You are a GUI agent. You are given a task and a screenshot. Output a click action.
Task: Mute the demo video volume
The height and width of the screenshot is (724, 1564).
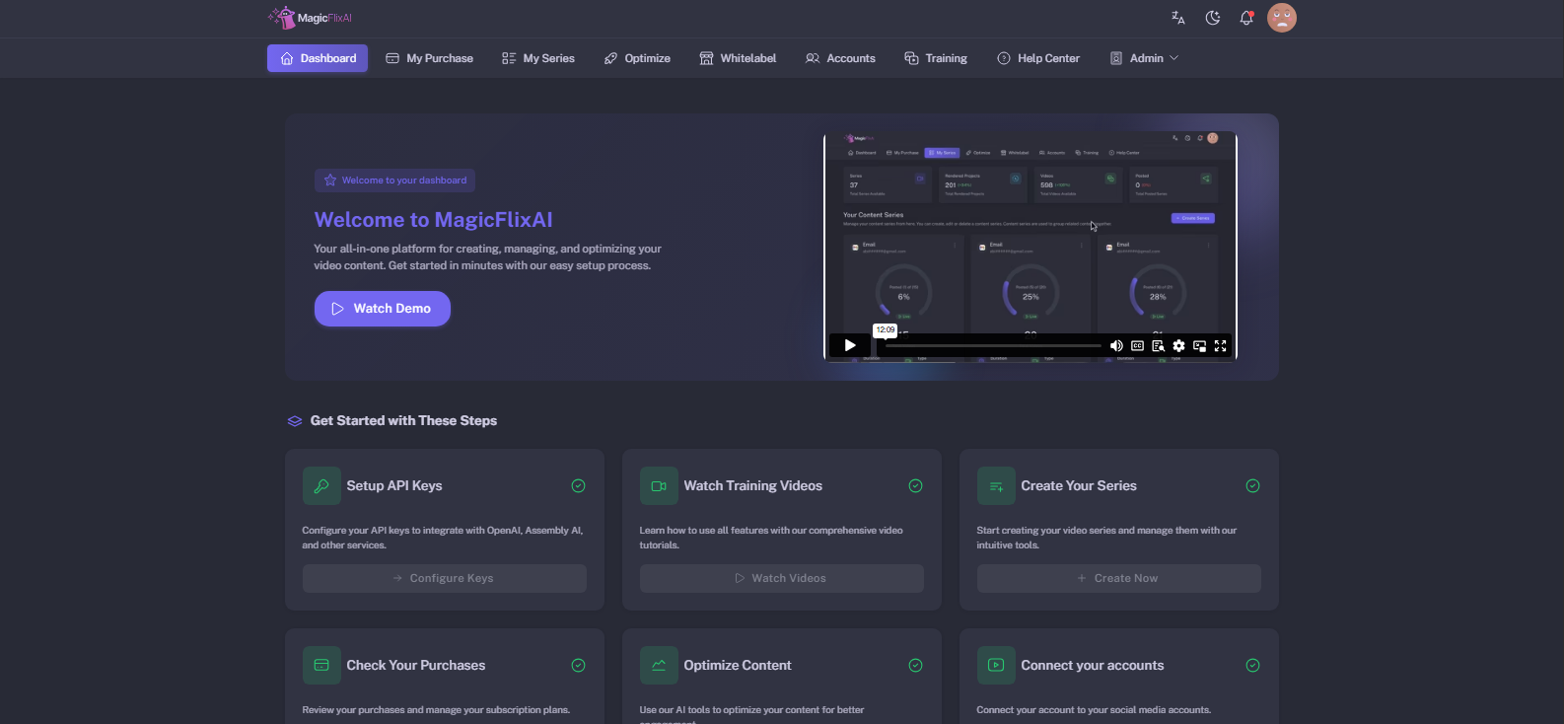coord(1116,346)
